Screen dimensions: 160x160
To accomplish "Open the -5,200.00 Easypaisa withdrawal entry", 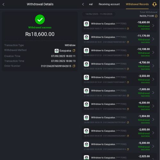I will pos(119,146).
